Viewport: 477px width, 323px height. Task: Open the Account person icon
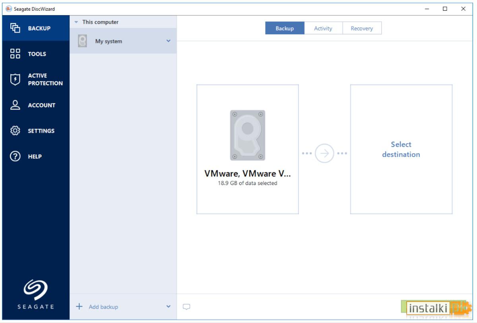click(x=15, y=105)
